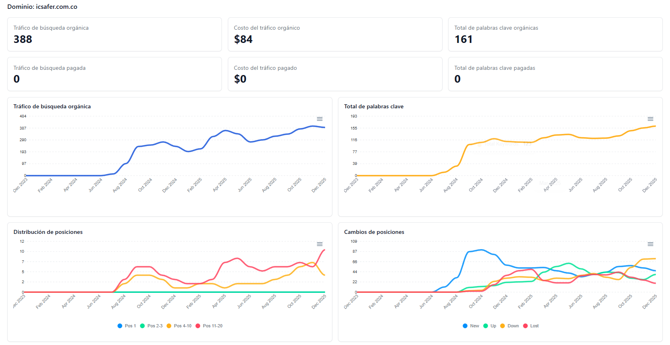Toggle the Lost series legend item

(531, 326)
